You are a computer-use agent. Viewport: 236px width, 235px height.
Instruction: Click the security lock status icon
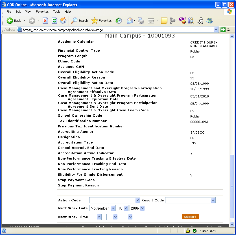188,231
